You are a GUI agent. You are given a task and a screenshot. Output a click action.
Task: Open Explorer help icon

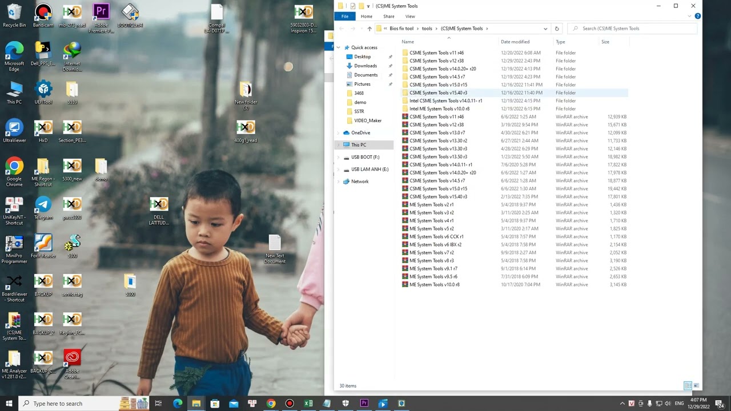pyautogui.click(x=697, y=17)
